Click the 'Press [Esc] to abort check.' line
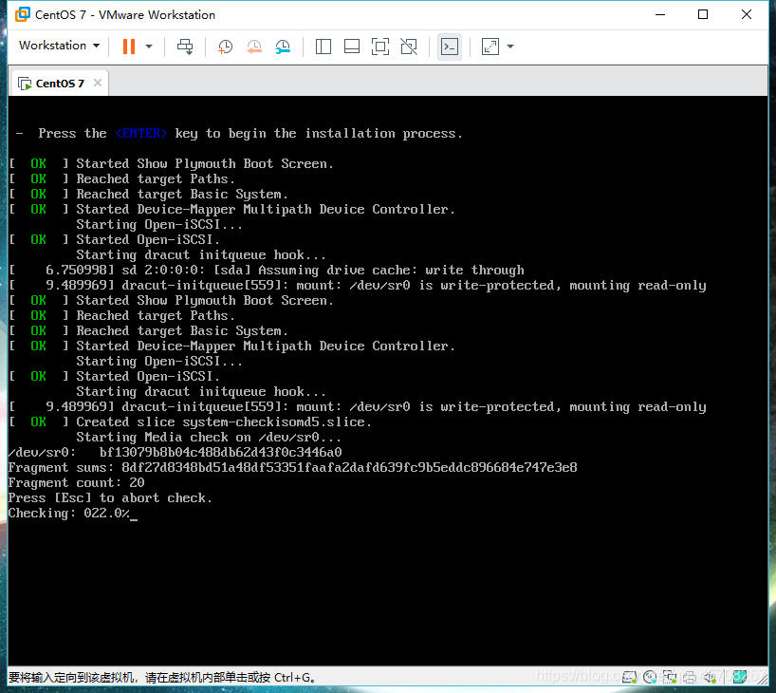 (110, 497)
